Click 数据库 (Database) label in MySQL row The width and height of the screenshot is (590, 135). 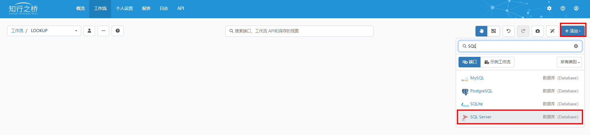[560, 78]
